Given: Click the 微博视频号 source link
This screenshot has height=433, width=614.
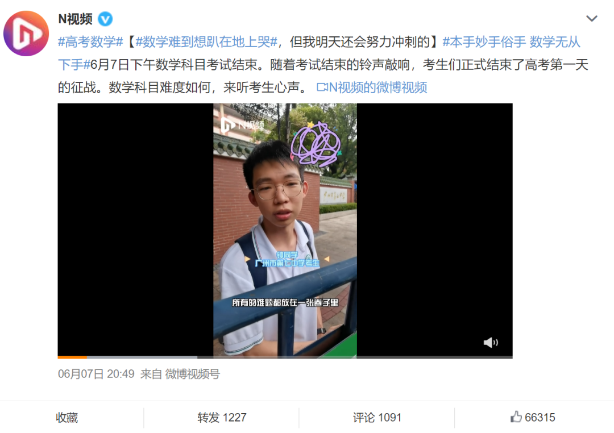Looking at the screenshot, I should pos(192,374).
